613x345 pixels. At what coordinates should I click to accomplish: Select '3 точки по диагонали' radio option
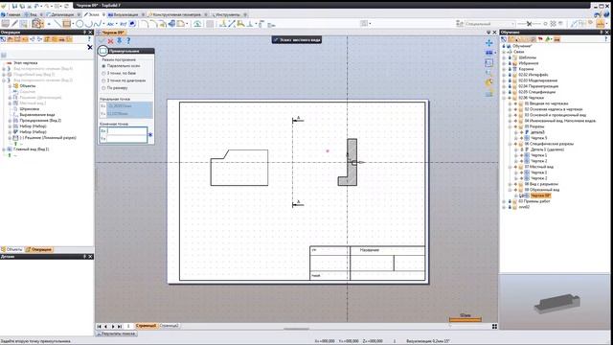103,80
